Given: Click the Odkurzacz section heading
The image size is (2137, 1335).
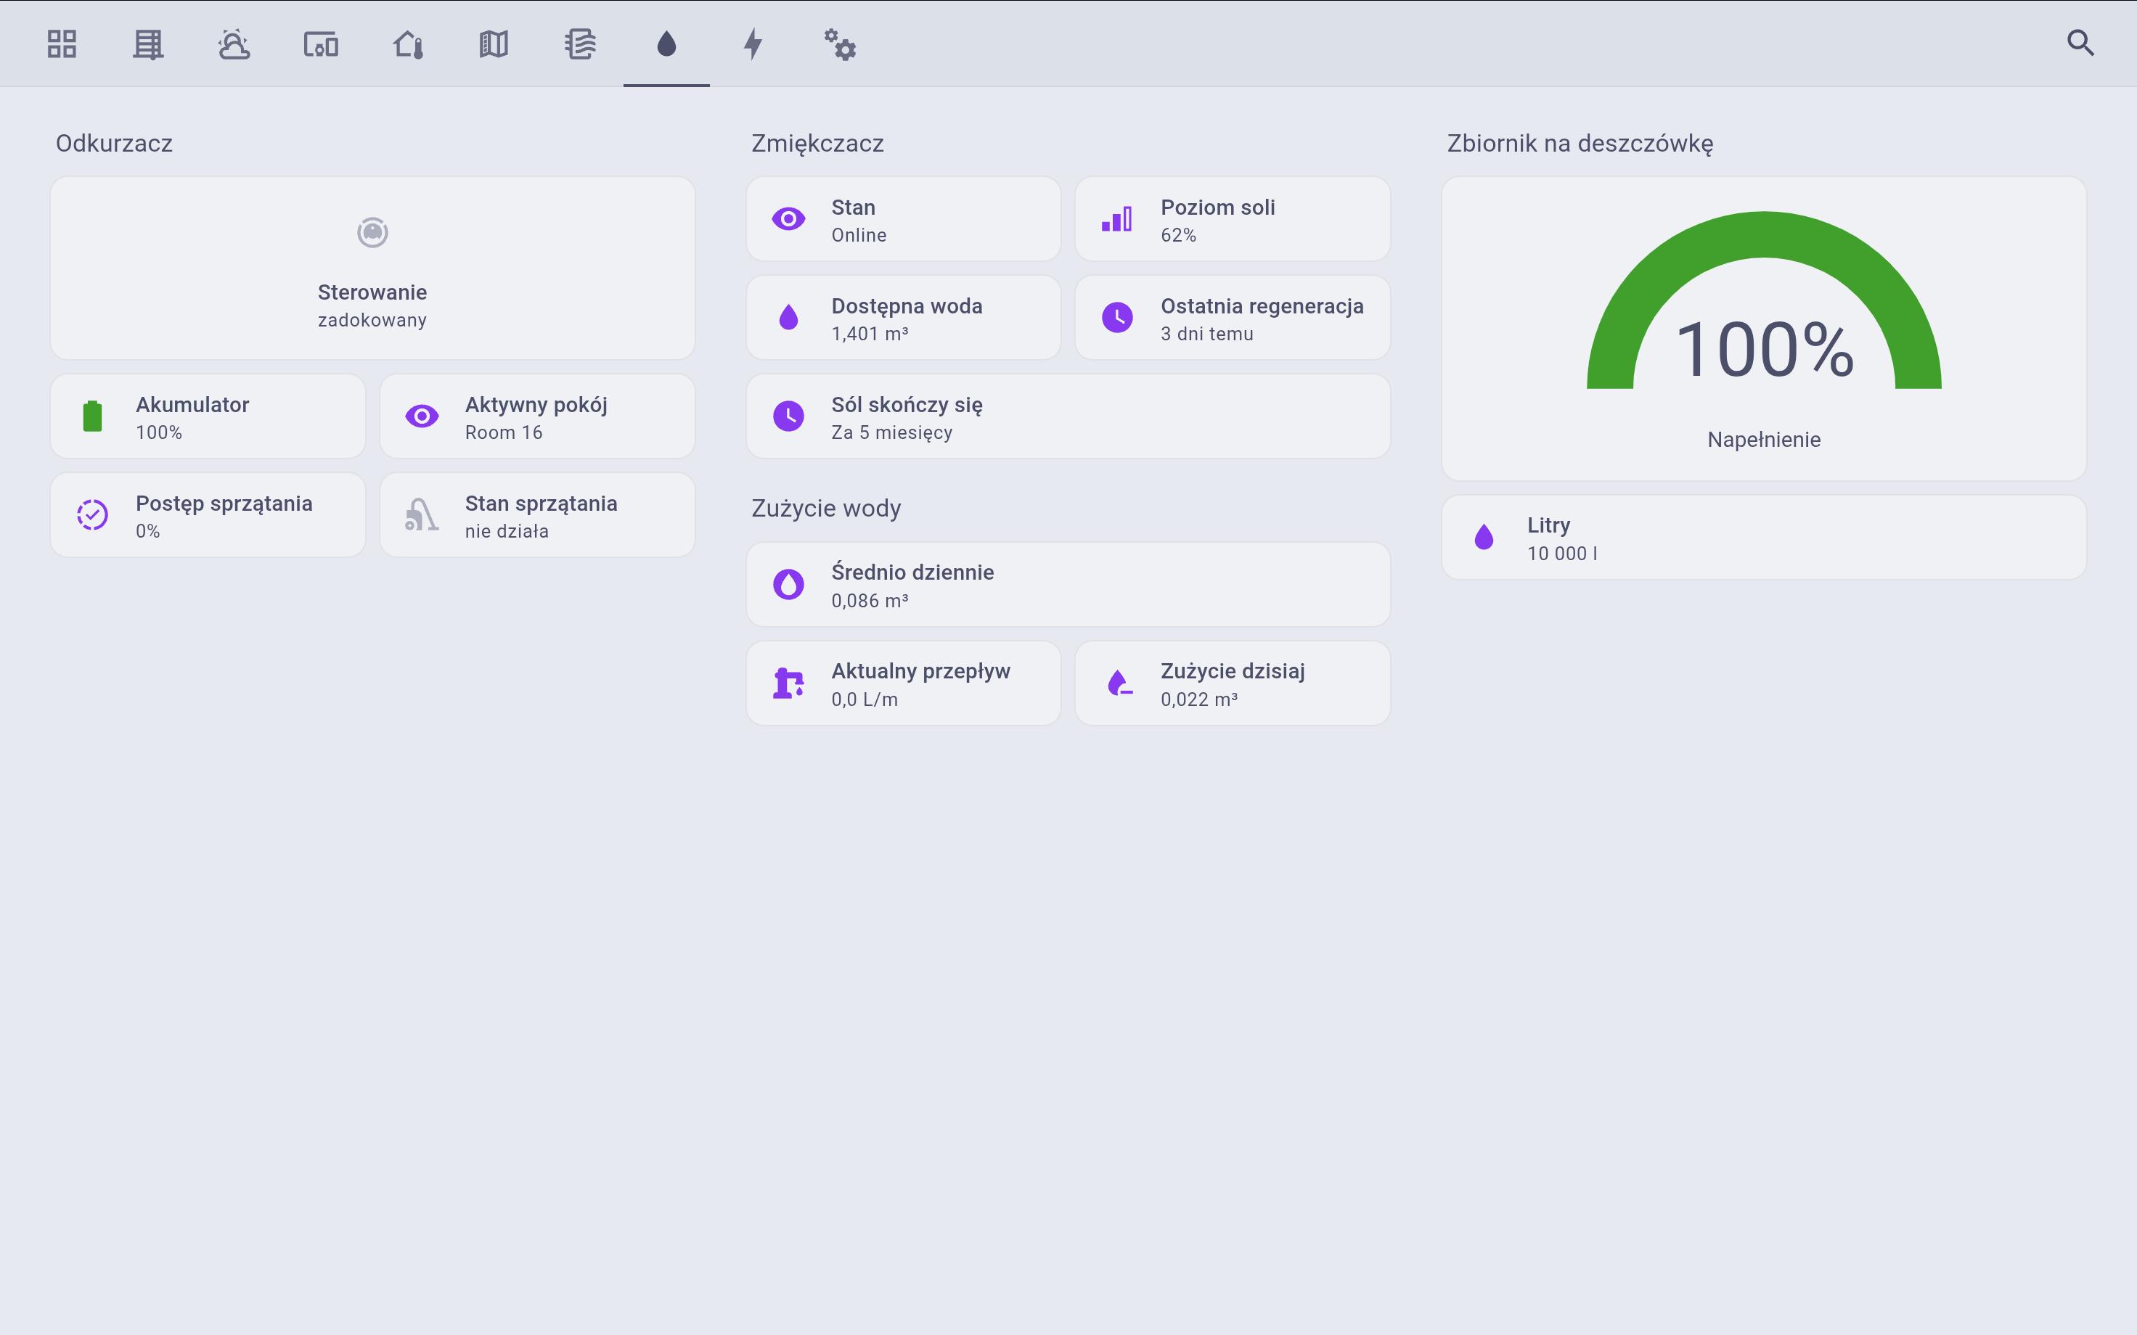Looking at the screenshot, I should pos(114,143).
